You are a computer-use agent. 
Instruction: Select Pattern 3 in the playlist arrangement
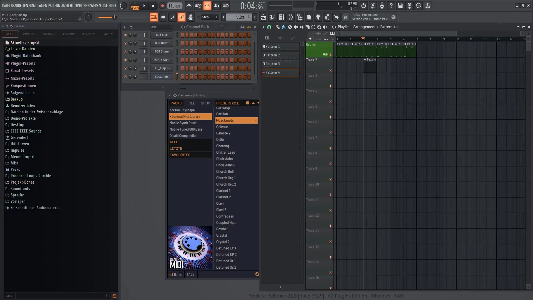coord(280,63)
